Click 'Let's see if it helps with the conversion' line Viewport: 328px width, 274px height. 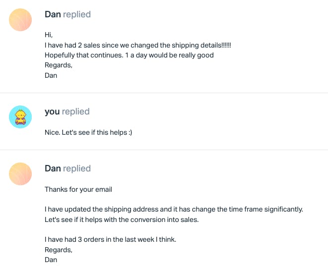(x=122, y=219)
